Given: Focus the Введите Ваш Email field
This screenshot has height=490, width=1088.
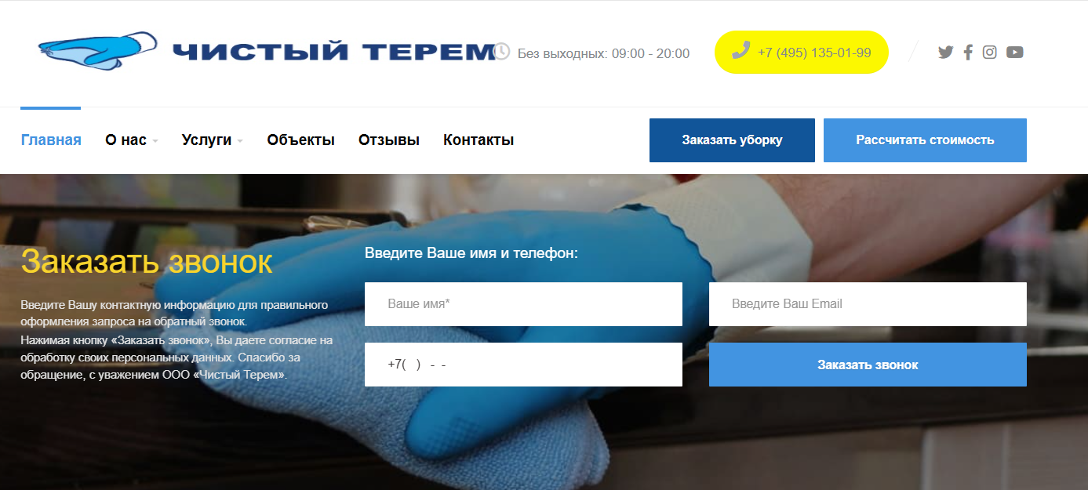Looking at the screenshot, I should click(x=868, y=304).
